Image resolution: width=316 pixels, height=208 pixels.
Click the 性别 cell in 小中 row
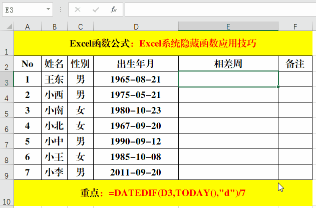(x=81, y=141)
